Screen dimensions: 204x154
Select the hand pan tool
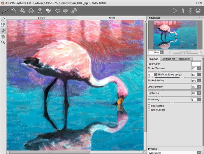pos(3,36)
